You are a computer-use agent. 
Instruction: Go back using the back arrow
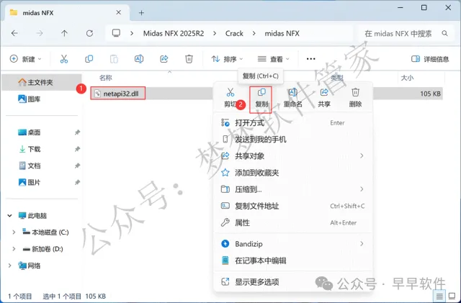click(x=14, y=34)
